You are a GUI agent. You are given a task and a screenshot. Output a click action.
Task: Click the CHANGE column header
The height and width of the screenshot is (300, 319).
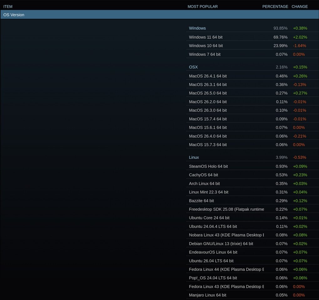[x=300, y=7]
